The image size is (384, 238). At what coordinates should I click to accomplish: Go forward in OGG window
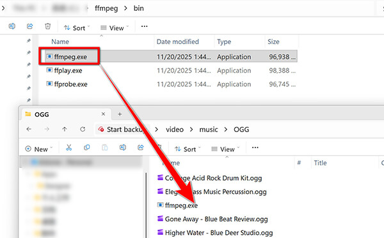click(x=47, y=129)
